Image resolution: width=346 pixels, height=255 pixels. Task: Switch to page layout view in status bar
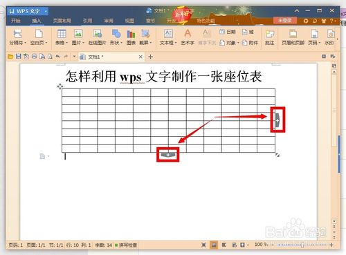coord(214,245)
